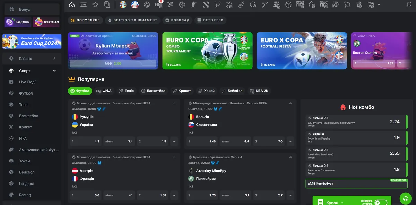Switch to the Теніс popular tab
The image size is (416, 205).
[126, 91]
